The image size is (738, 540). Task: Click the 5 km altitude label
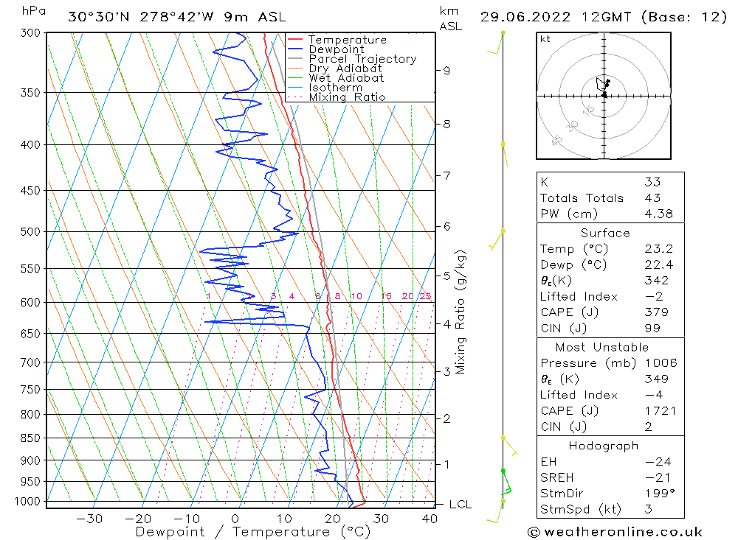[x=446, y=276]
